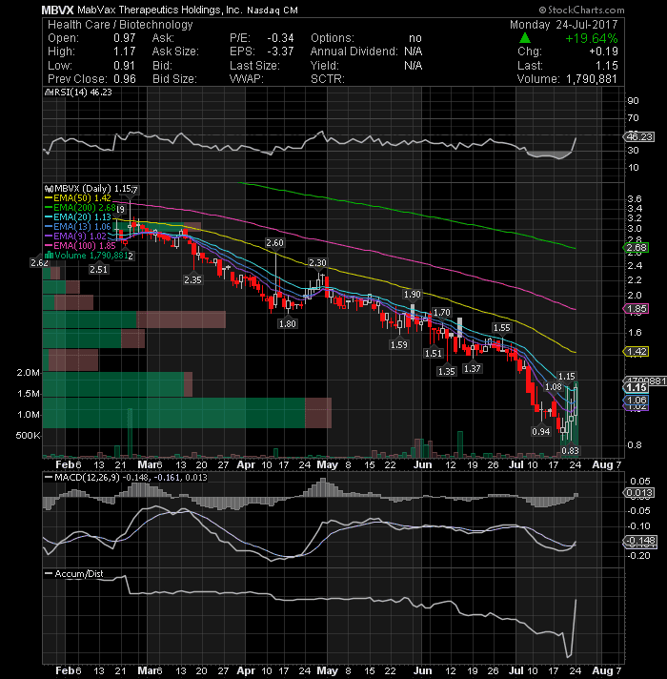Viewport: 667px width, 679px height.
Task: Click the 2.60 price high annotation
Action: 275,243
